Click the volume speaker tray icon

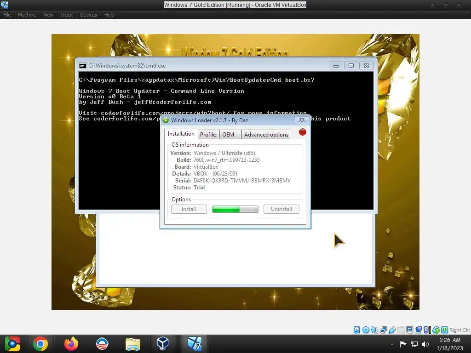point(425,344)
